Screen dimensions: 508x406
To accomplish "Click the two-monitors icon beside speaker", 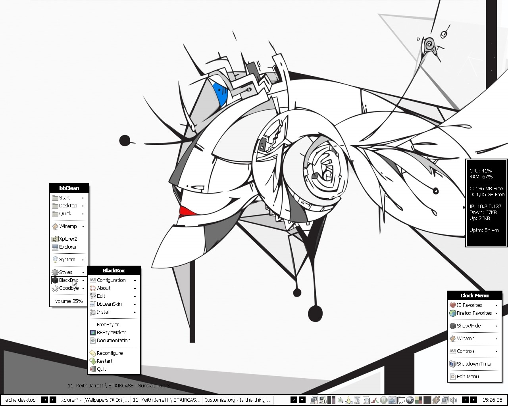I will click(444, 400).
